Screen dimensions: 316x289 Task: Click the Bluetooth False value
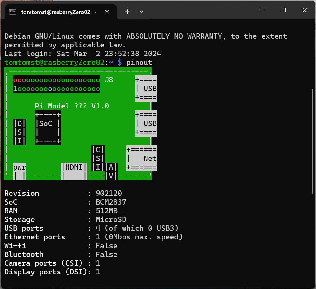[x=107, y=254]
